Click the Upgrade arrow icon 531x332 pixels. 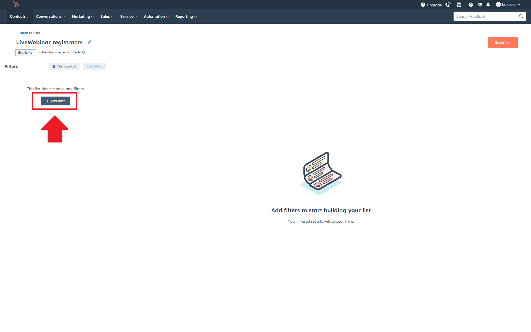click(x=423, y=5)
